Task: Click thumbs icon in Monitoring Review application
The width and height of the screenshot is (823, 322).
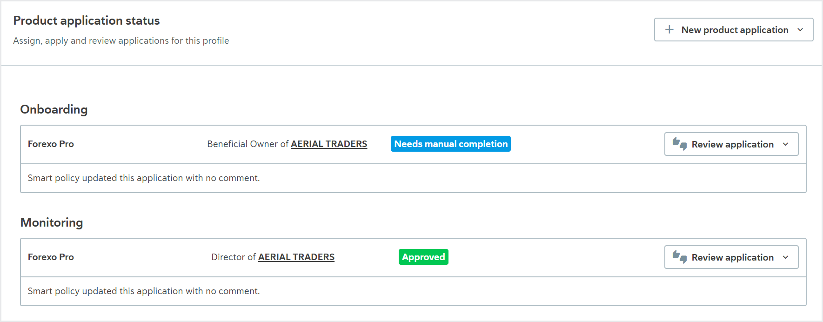Action: pos(680,257)
